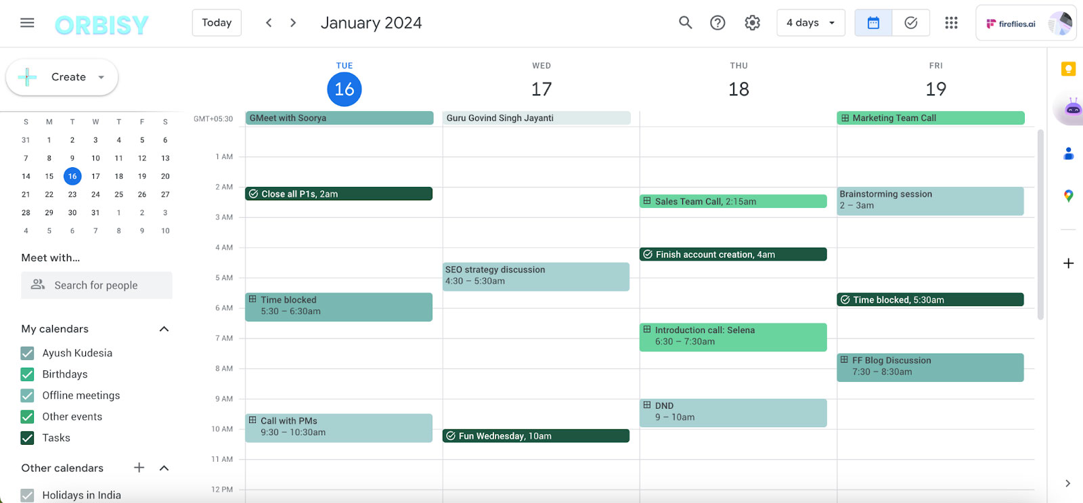Open the apps grid launcher
The height and width of the screenshot is (503, 1083).
click(x=951, y=23)
